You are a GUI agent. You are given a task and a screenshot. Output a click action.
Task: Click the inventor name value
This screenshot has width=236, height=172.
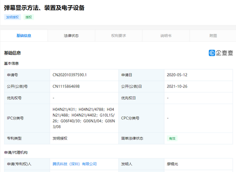point(172,164)
